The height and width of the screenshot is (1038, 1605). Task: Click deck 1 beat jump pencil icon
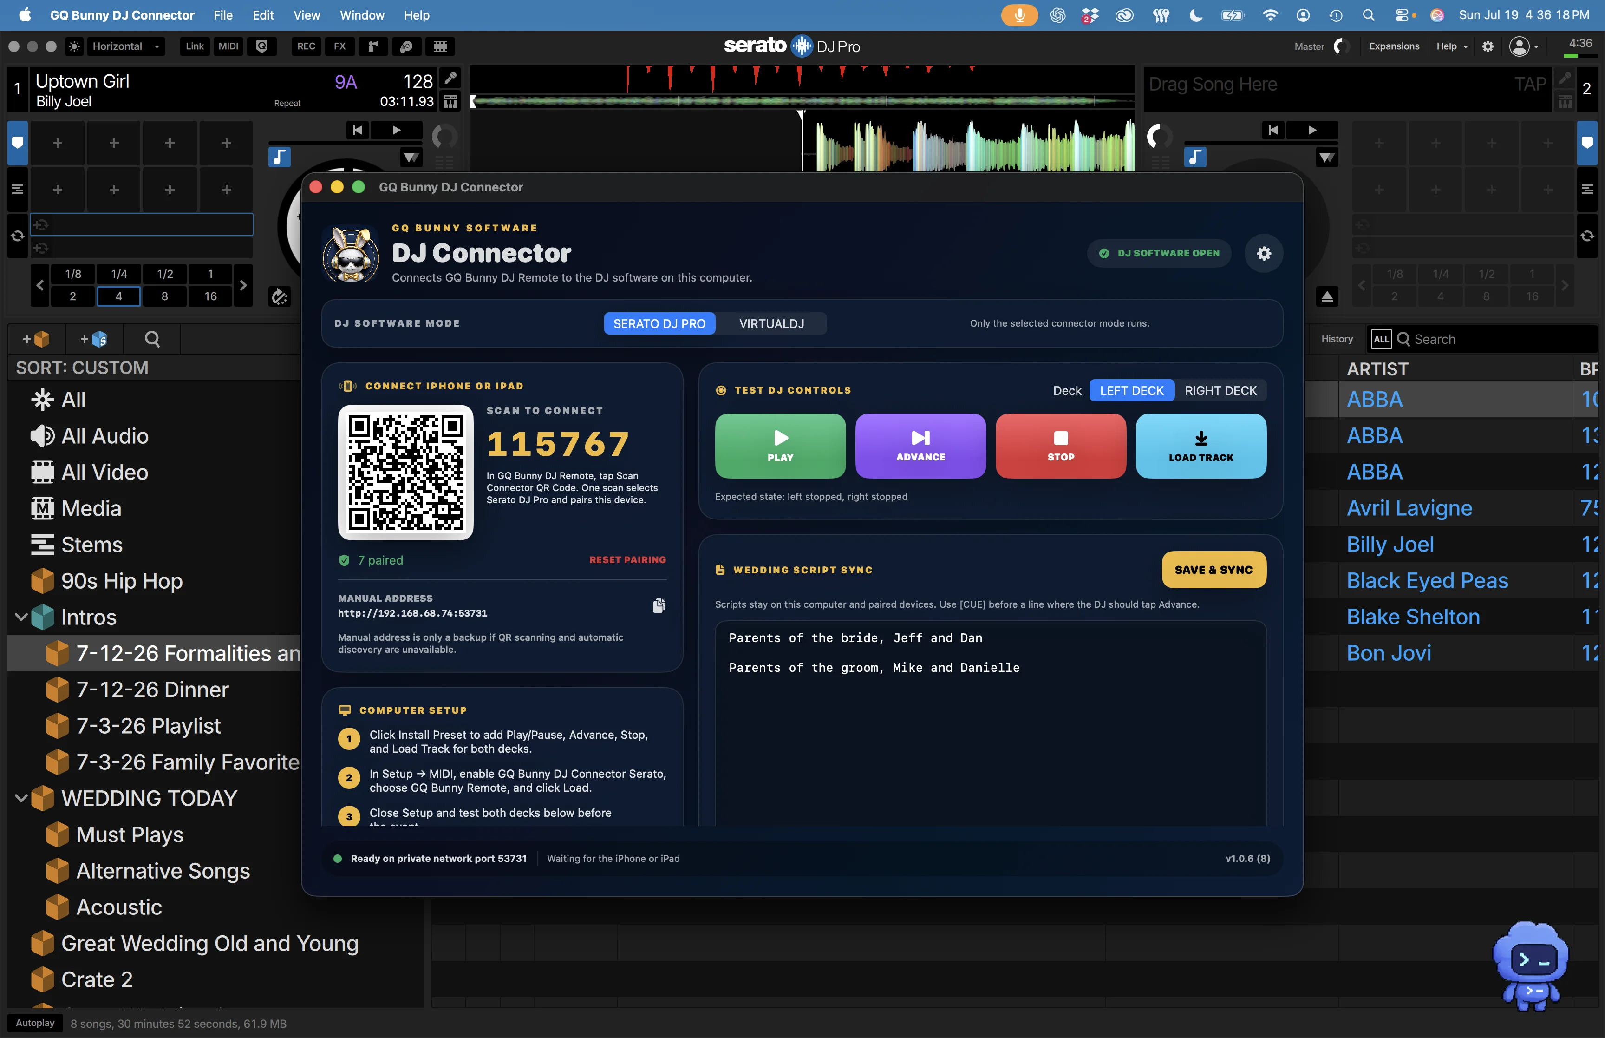[x=279, y=296]
